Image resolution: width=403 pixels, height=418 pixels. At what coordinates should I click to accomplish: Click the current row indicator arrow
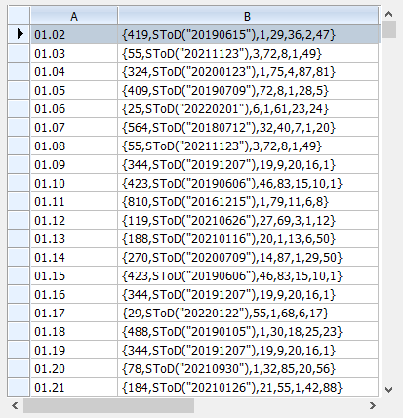[x=20, y=34]
